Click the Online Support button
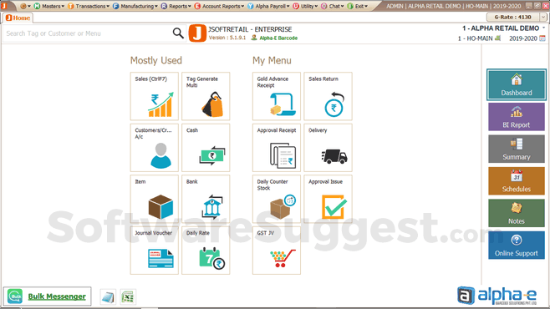 [x=517, y=246]
